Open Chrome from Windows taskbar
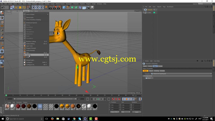 74,119
